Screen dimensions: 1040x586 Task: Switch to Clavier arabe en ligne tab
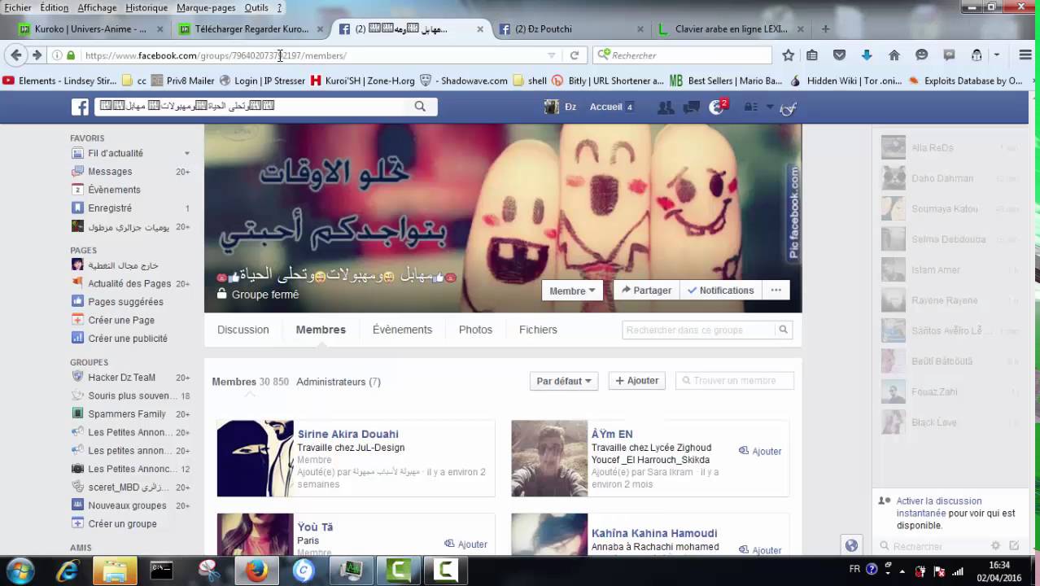coord(732,29)
